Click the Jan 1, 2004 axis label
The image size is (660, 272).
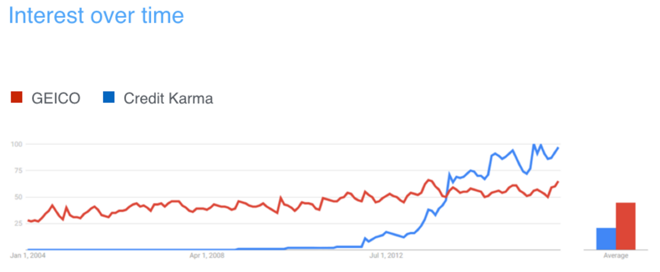(28, 256)
